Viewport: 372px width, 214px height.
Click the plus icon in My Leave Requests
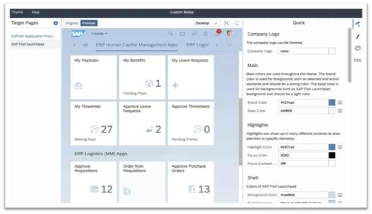(x=175, y=85)
